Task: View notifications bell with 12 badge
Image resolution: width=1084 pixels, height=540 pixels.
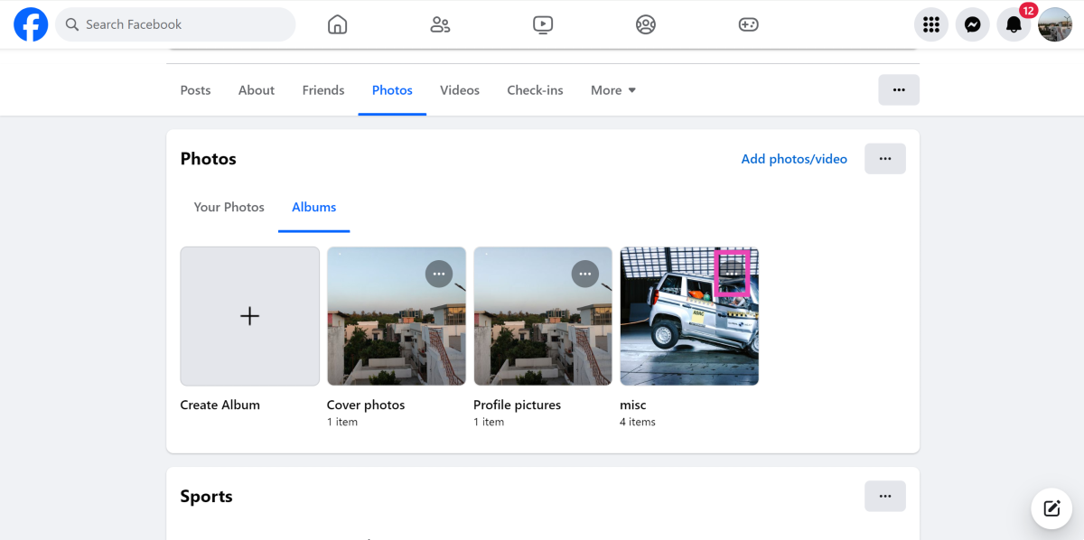Action: tap(1014, 25)
